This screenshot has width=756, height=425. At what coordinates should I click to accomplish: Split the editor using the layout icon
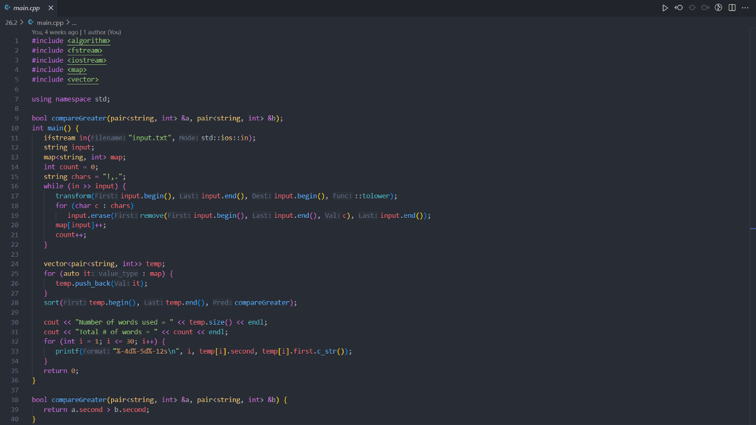pyautogui.click(x=732, y=8)
